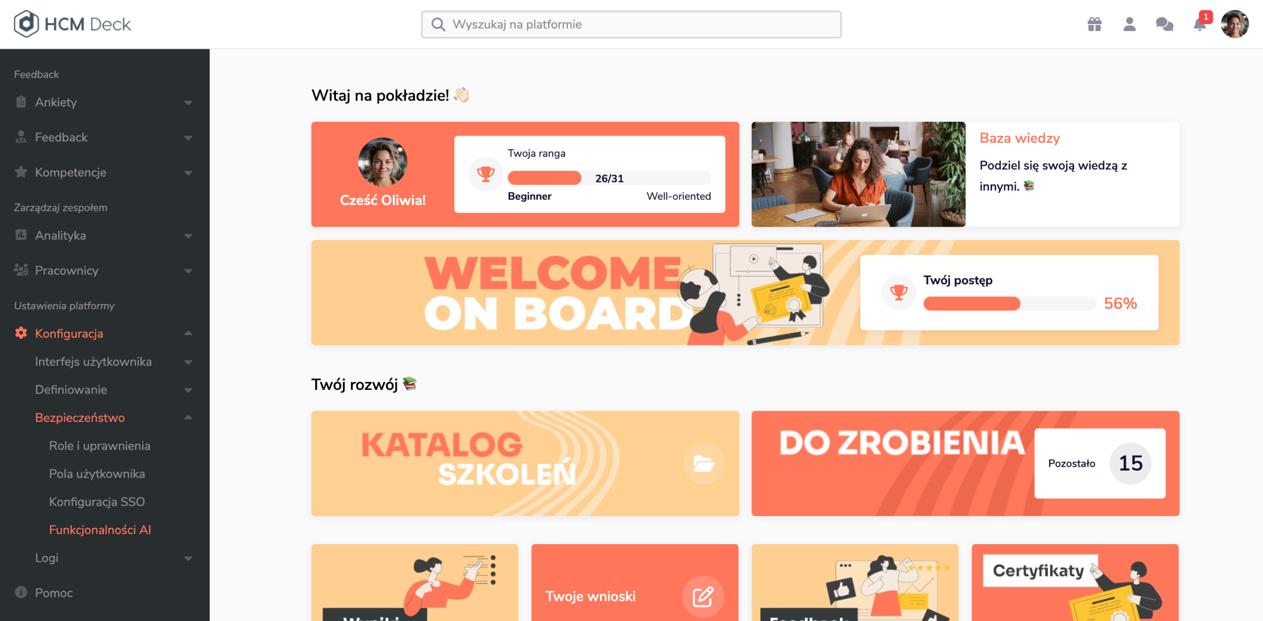This screenshot has height=621, width=1263.
Task: Expand the Kompetencje section
Action: [x=105, y=172]
